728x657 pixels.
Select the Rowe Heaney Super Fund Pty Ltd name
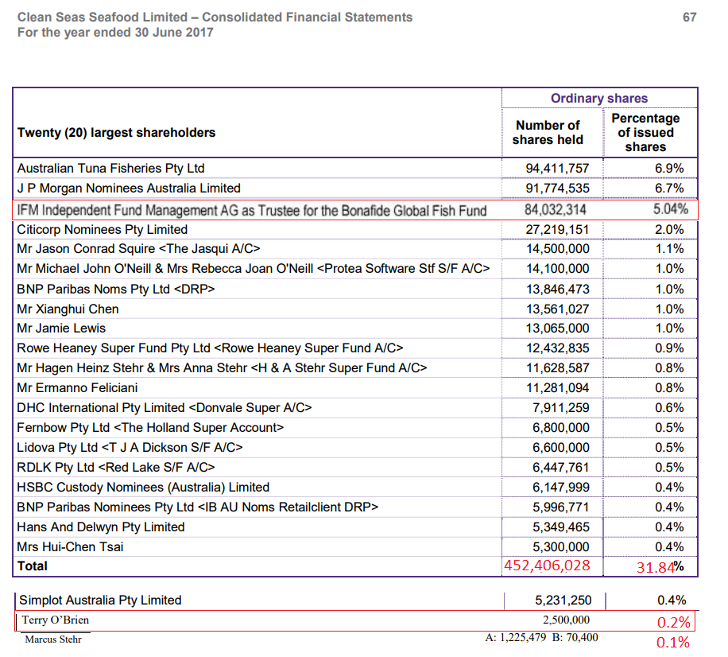210,348
